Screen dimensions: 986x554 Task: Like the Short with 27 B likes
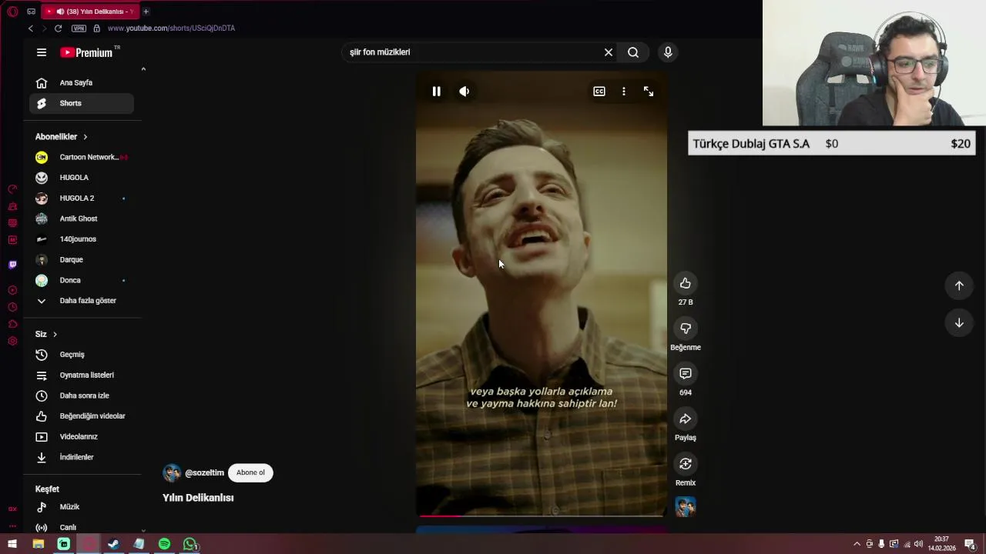pyautogui.click(x=685, y=283)
